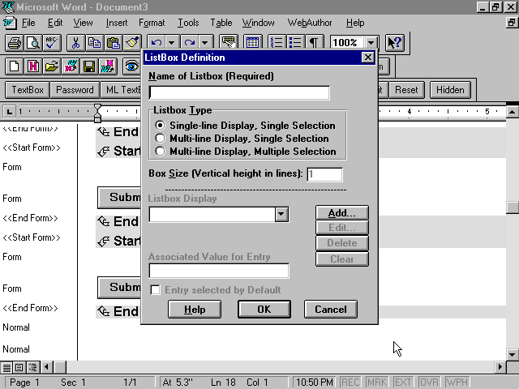Viewport: 519px width, 389px height.
Task: Open the WebAuthor menu
Action: [x=311, y=23]
